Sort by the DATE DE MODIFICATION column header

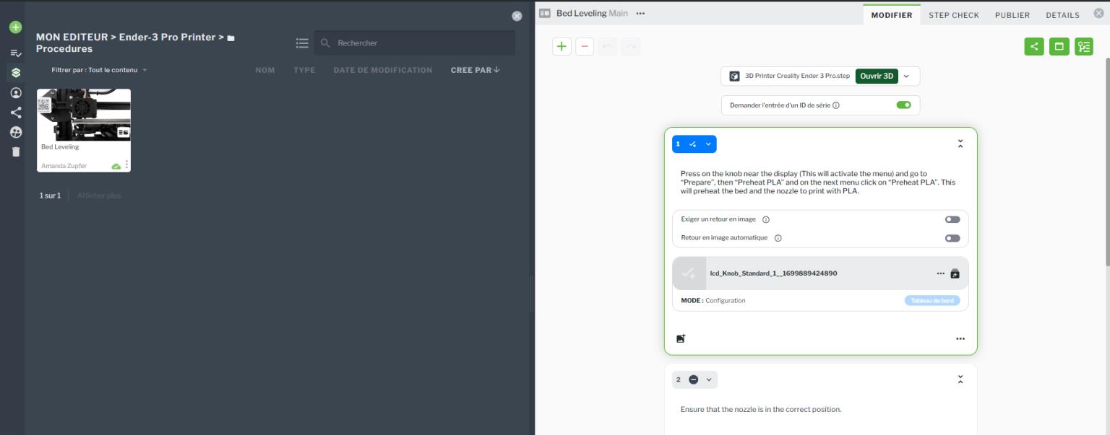point(383,70)
